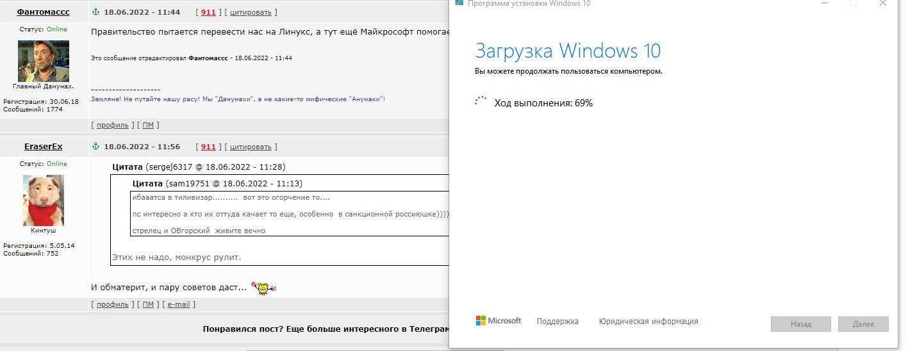Click the Ход выполнения: 69% text
The height and width of the screenshot is (351, 908).
pyautogui.click(x=543, y=102)
